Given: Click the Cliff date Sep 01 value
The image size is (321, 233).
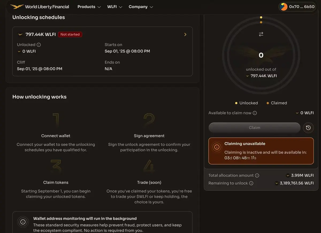Looking at the screenshot, I should pos(40,69).
